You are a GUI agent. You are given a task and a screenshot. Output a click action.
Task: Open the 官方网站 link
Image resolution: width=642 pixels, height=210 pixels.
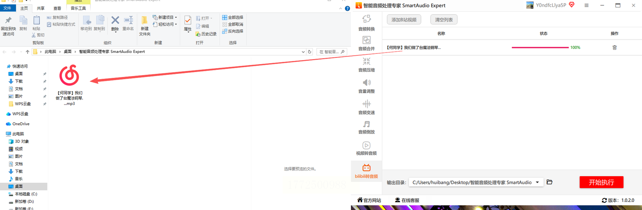(x=369, y=200)
